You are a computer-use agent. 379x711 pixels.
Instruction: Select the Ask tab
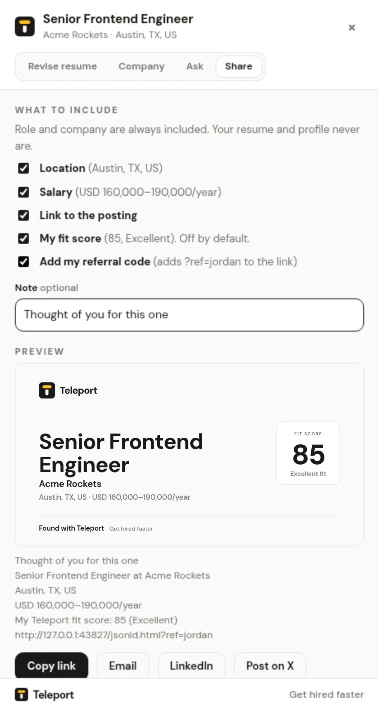coord(195,66)
